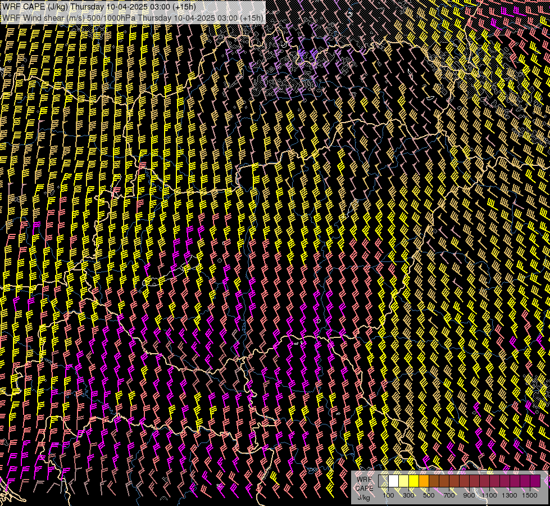The width and height of the screenshot is (550, 506).
Task: Select the white CAPE legend swatch
Action: [394, 481]
